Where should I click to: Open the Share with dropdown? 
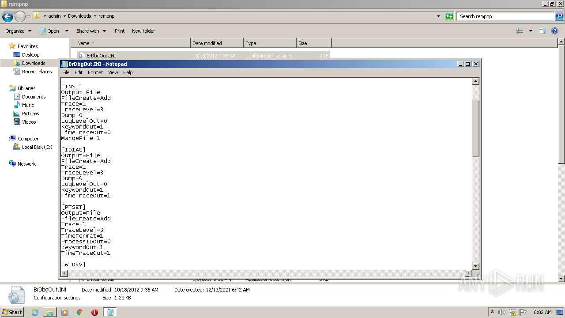[91, 31]
